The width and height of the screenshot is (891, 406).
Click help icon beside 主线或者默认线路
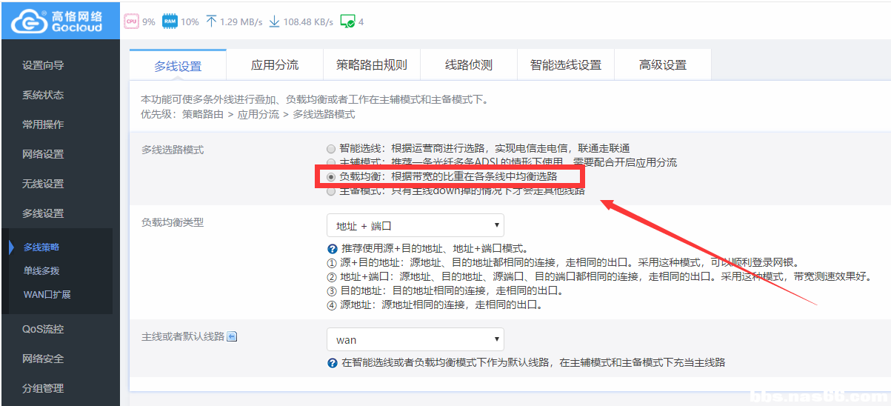pos(231,336)
